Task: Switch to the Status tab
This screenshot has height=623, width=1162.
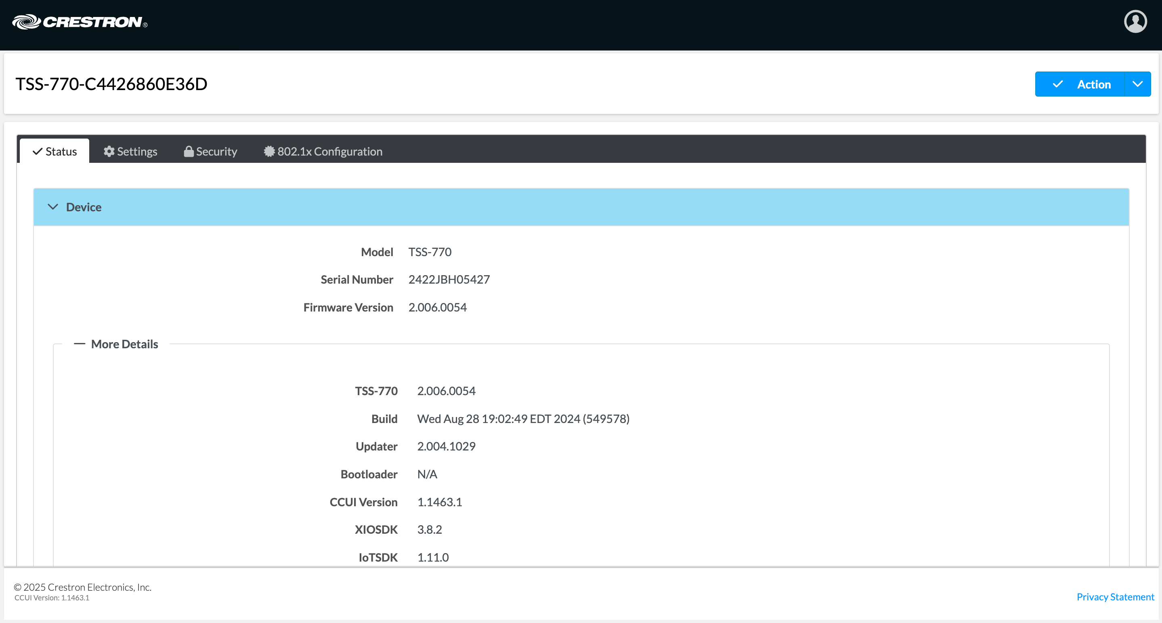Action: tap(55, 151)
